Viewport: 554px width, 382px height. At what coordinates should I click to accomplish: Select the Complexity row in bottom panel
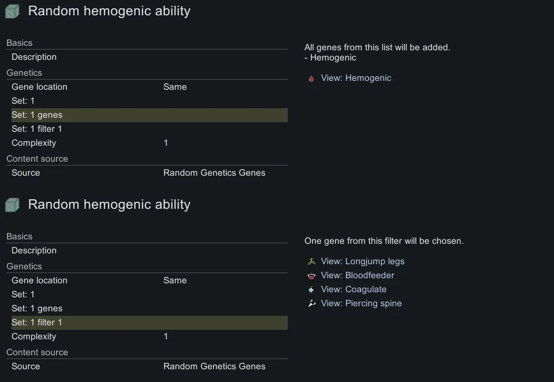(x=147, y=337)
